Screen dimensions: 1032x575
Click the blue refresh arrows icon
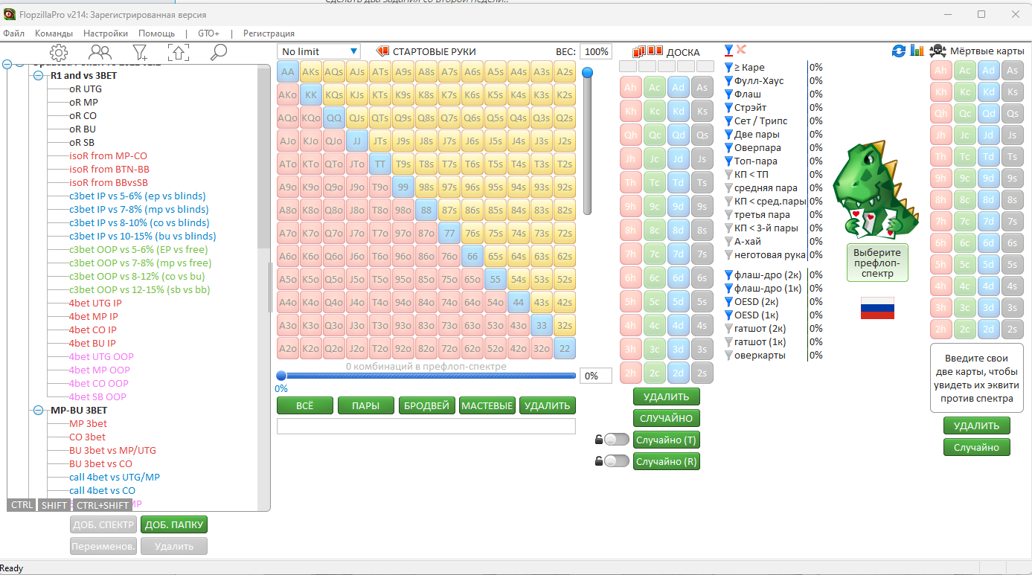[899, 51]
